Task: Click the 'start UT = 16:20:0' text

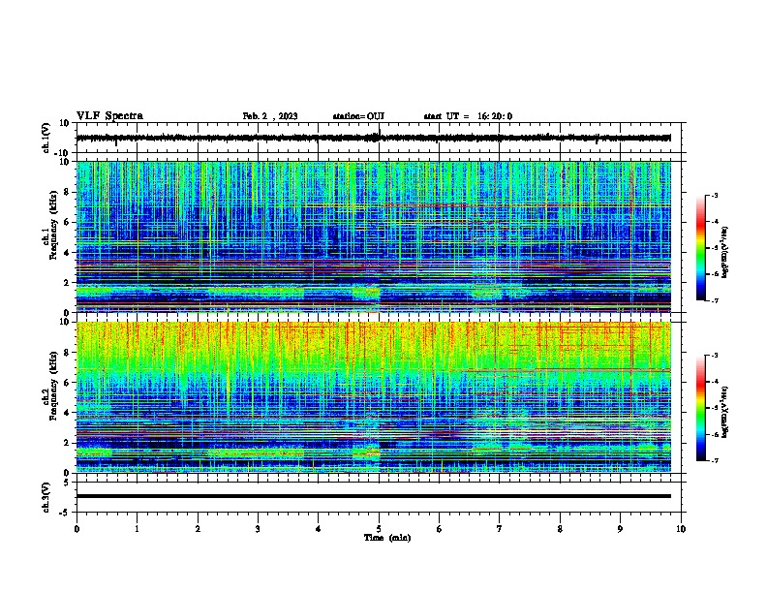Action: [468, 116]
